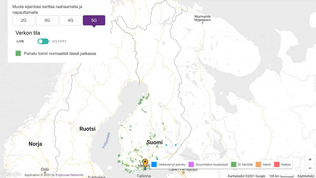This screenshot has height=178, width=316.
Task: Click the green swatch beside 'Palvelu toimii normaalisti'
Action: coord(18,53)
